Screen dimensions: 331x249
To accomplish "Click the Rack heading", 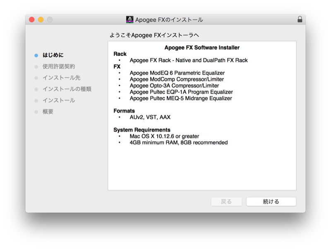I will [x=120, y=54].
